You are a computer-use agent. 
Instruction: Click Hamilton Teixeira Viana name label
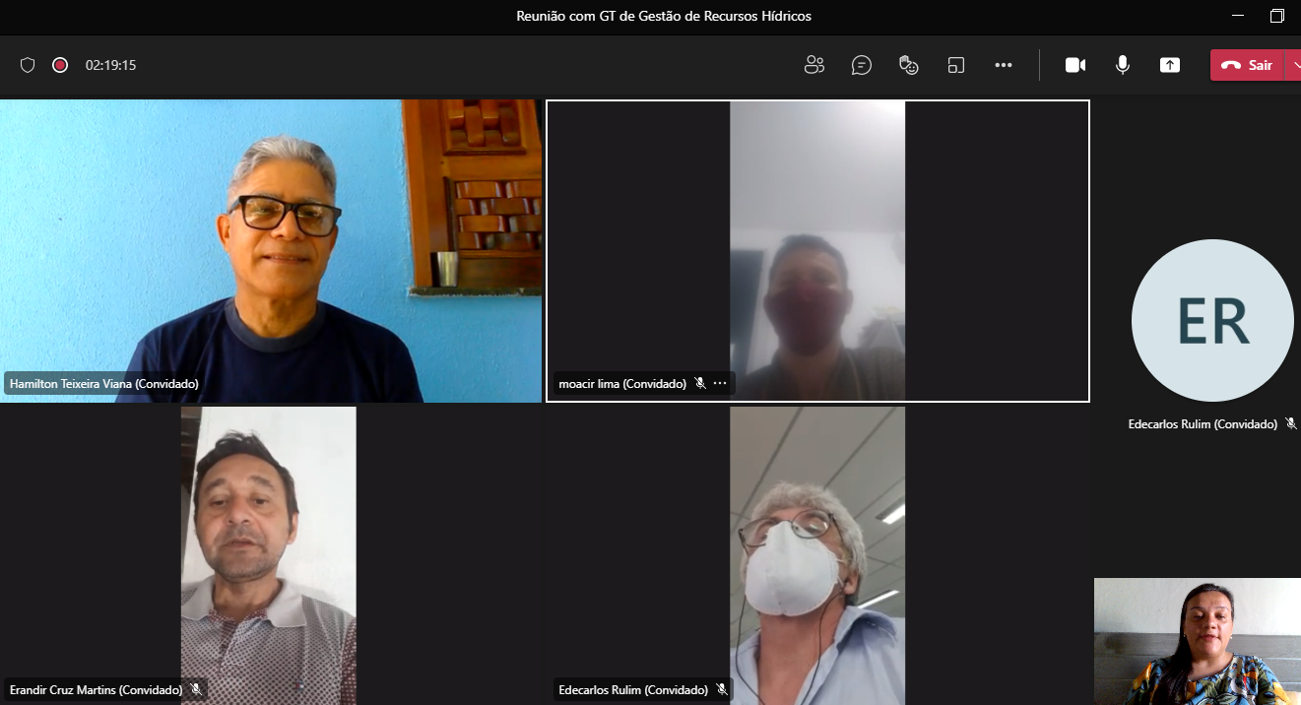point(103,383)
